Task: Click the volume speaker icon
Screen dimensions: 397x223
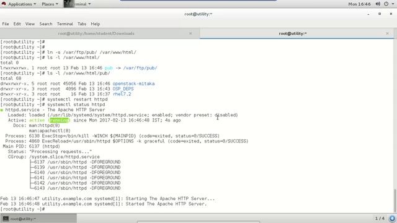Action: click(378, 4)
